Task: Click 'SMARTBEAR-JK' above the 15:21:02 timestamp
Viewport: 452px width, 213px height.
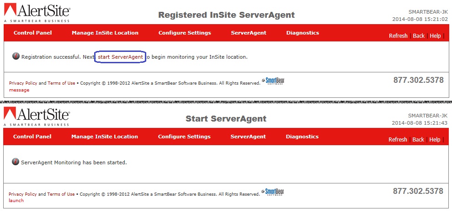Action: click(428, 12)
